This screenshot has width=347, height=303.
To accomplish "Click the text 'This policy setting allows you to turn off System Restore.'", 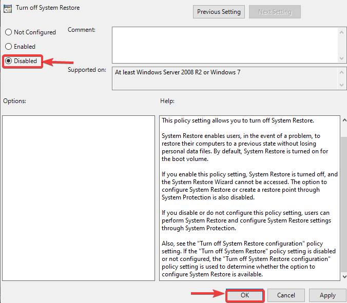I will click(238, 120).
